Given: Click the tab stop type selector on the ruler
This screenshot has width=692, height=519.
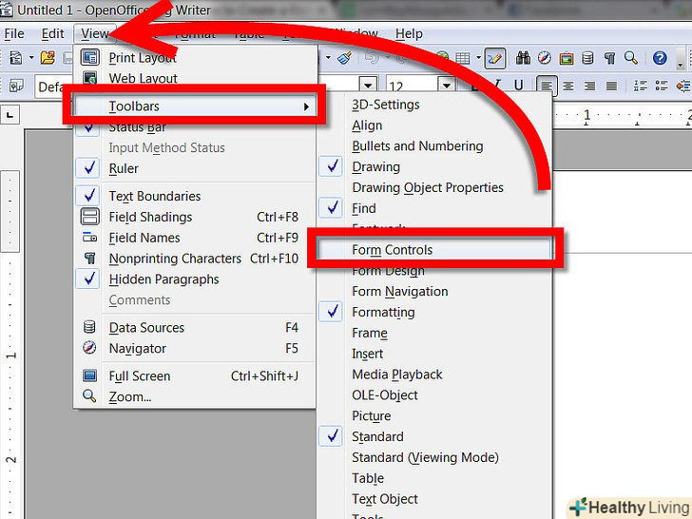Looking at the screenshot, I should tap(10, 116).
